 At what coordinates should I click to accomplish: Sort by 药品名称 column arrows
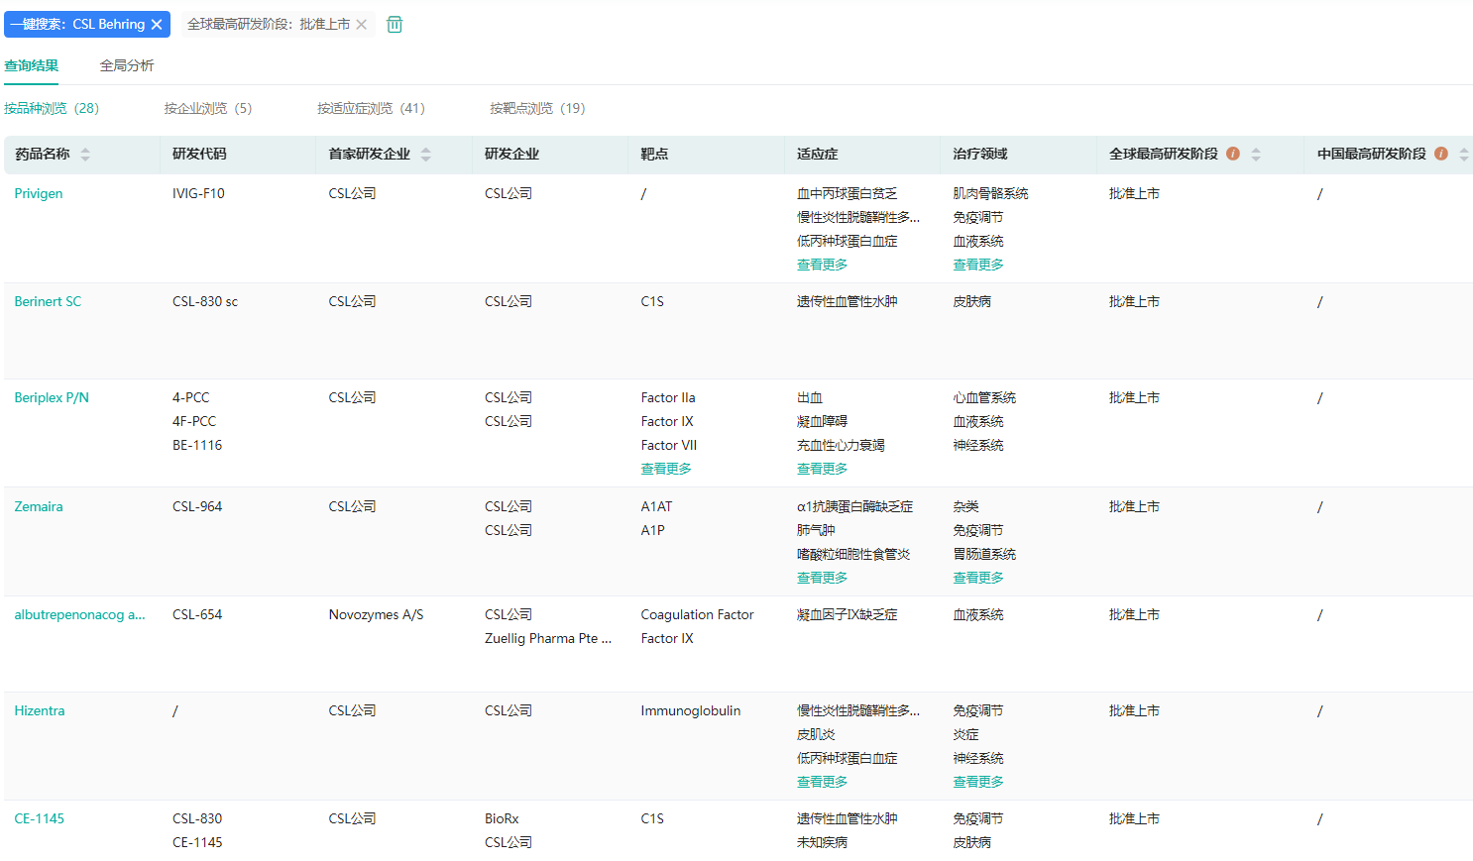85,155
